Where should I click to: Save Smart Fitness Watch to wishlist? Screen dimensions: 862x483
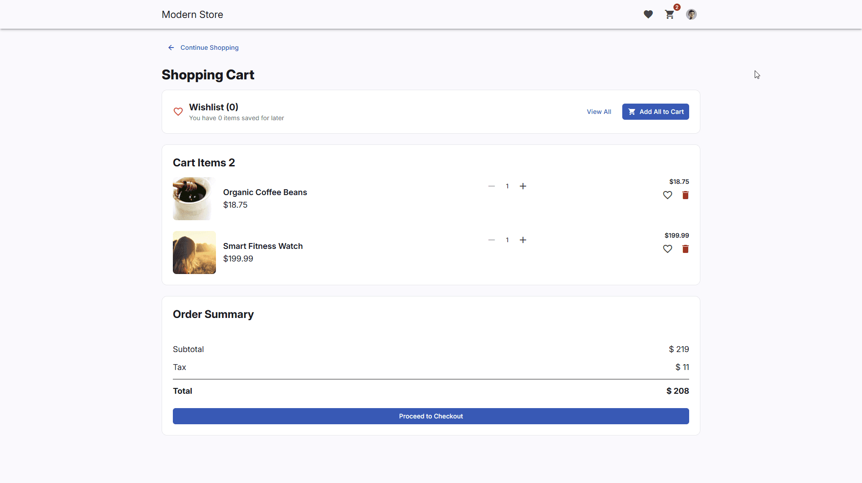tap(668, 249)
